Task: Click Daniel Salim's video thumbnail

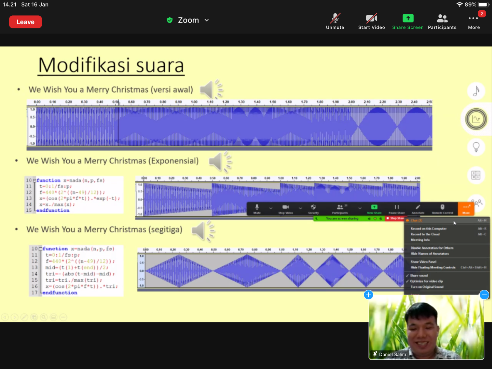Action: tap(426, 326)
